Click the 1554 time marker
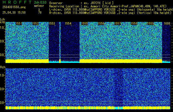The width and height of the screenshot is (173, 112). coord(68,23)
